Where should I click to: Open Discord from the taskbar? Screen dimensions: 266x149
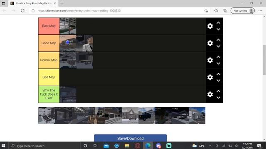pos(158,146)
